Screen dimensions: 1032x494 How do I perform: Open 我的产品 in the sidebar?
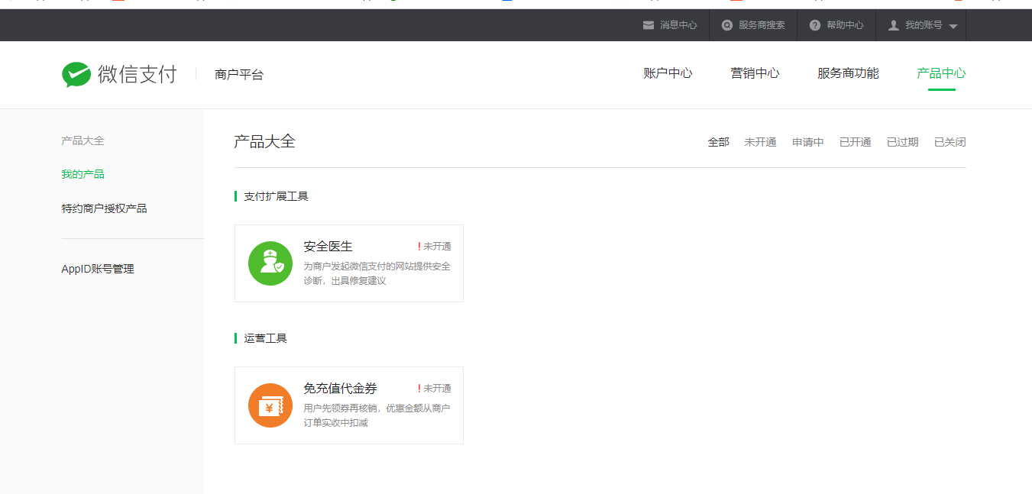click(83, 174)
